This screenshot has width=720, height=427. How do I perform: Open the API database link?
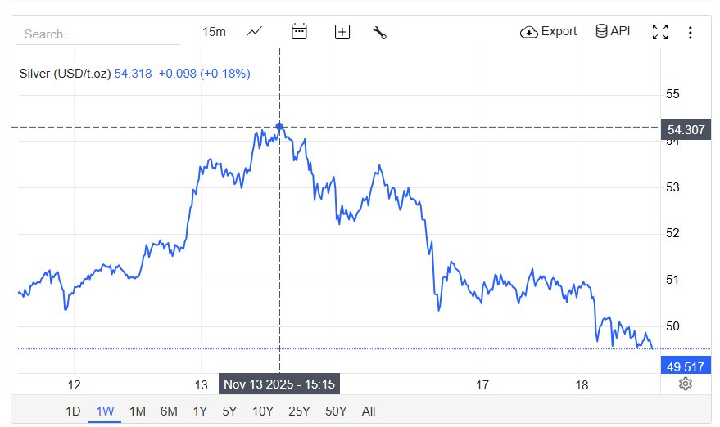(613, 32)
